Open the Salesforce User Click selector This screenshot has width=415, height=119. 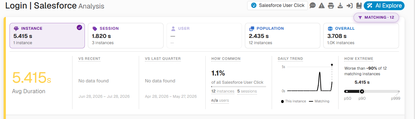278,6
